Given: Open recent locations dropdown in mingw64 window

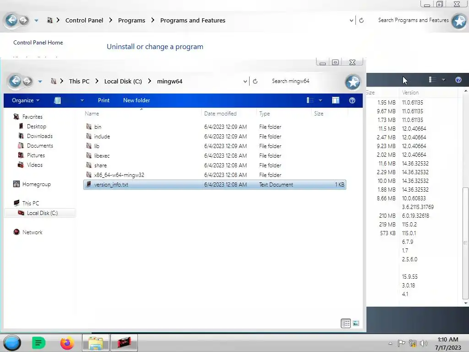Looking at the screenshot, I should (x=40, y=82).
